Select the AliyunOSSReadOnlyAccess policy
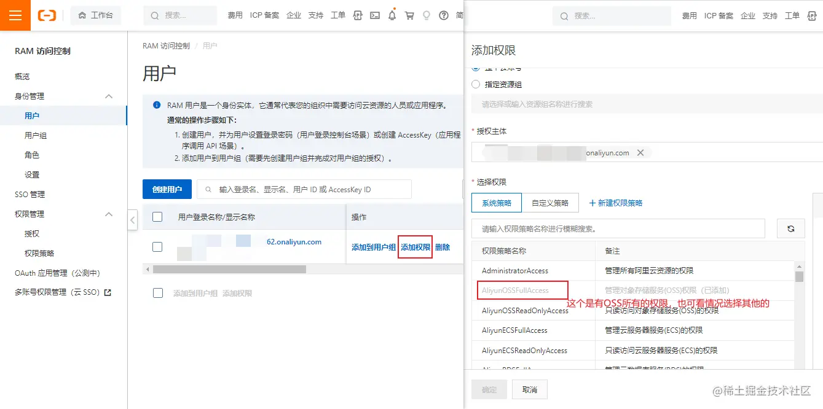Image resolution: width=823 pixels, height=409 pixels. pos(526,311)
